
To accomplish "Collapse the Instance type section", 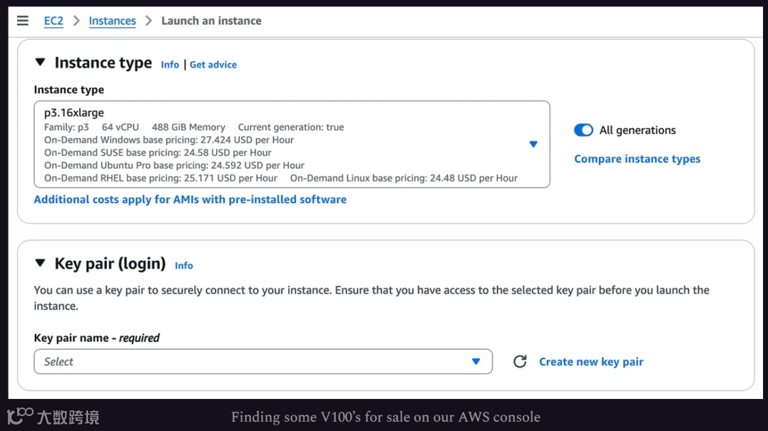I will 40,62.
